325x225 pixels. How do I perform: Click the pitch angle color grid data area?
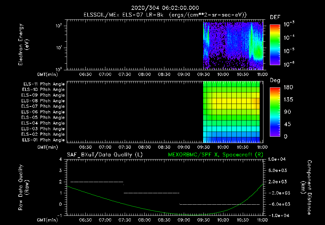(231, 112)
